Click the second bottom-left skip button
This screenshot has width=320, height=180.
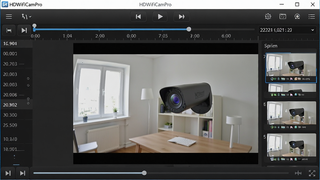tap(22, 173)
